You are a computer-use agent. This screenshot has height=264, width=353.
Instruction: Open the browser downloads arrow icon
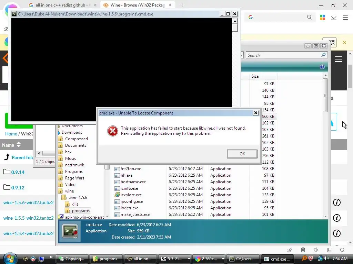point(334,17)
